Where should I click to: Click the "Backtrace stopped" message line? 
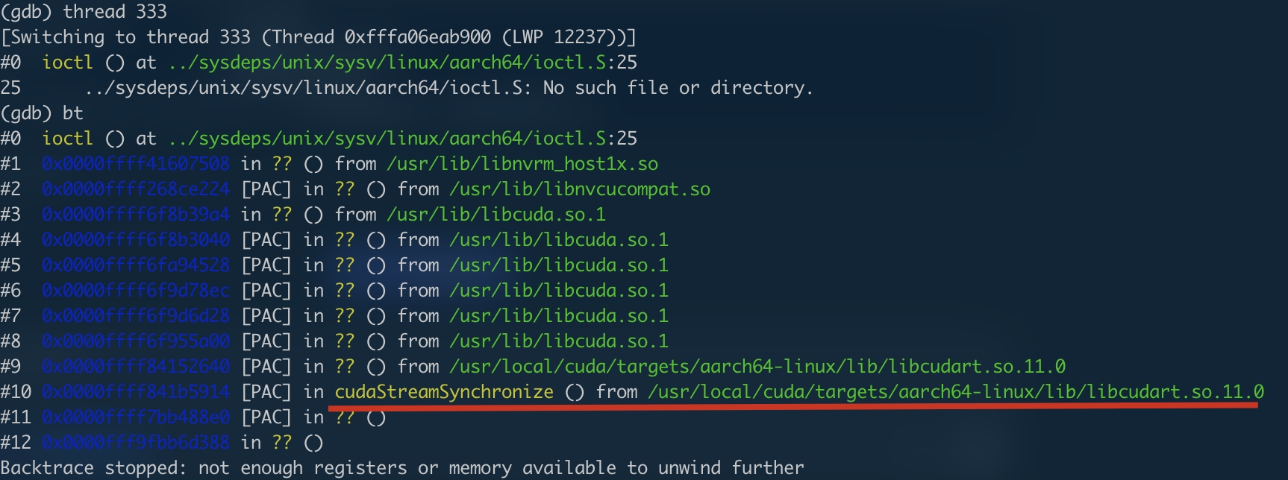click(401, 468)
